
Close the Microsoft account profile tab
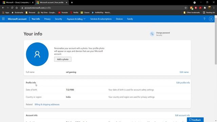66,2
